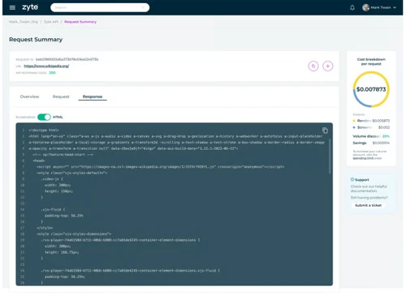Click the doctype html line in code

pos(44,130)
